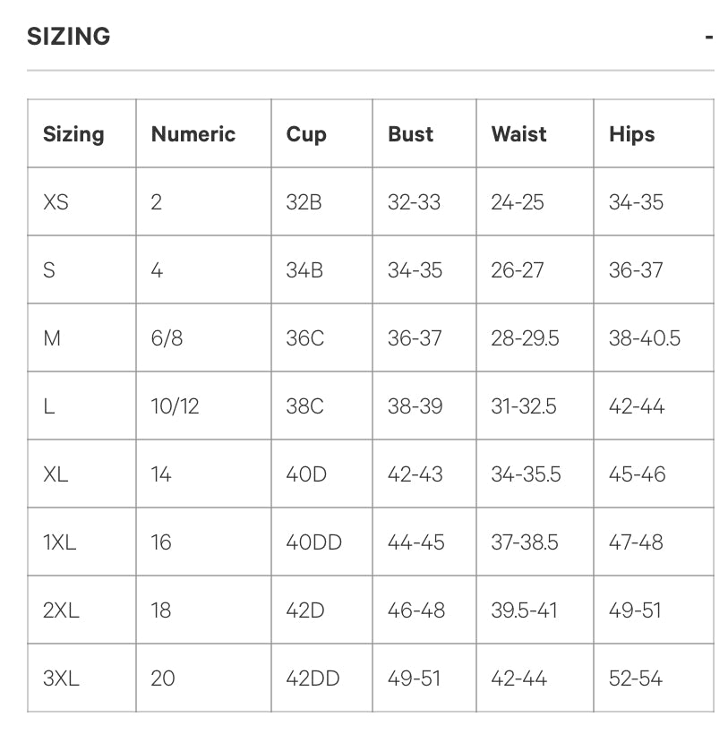Select the 10/12 numeric size cell
Screen dimensions: 728x751
pyautogui.click(x=175, y=406)
